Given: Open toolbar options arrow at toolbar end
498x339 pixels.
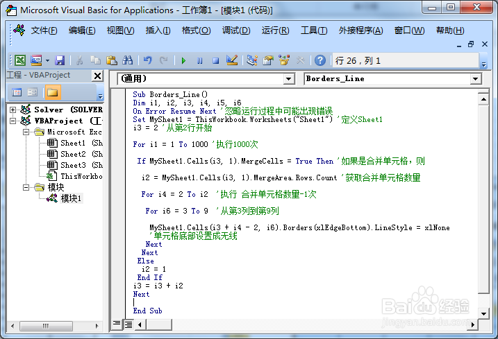Looking at the screenshot, I should click(483, 64).
